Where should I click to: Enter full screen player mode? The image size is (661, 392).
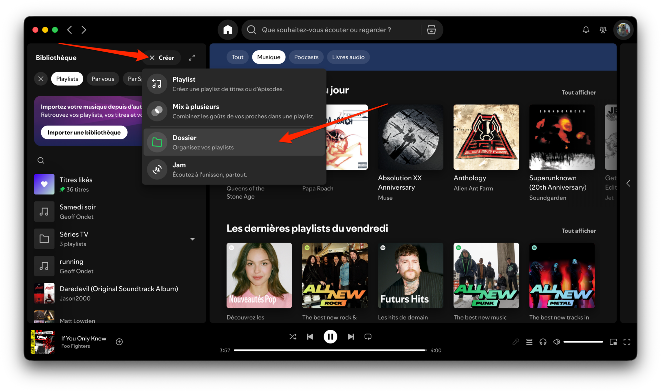point(627,342)
